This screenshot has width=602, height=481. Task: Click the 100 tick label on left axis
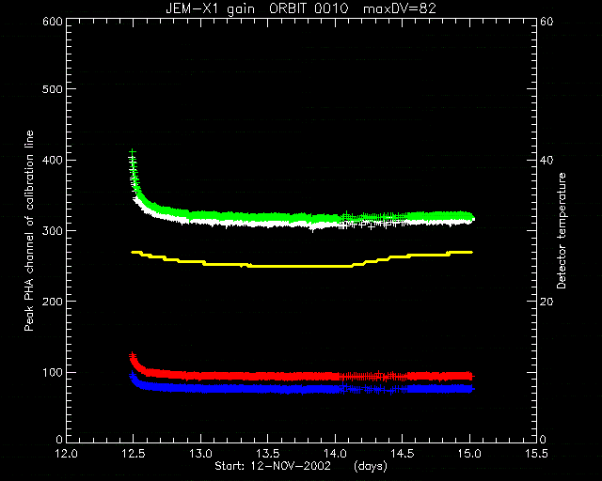click(x=53, y=372)
